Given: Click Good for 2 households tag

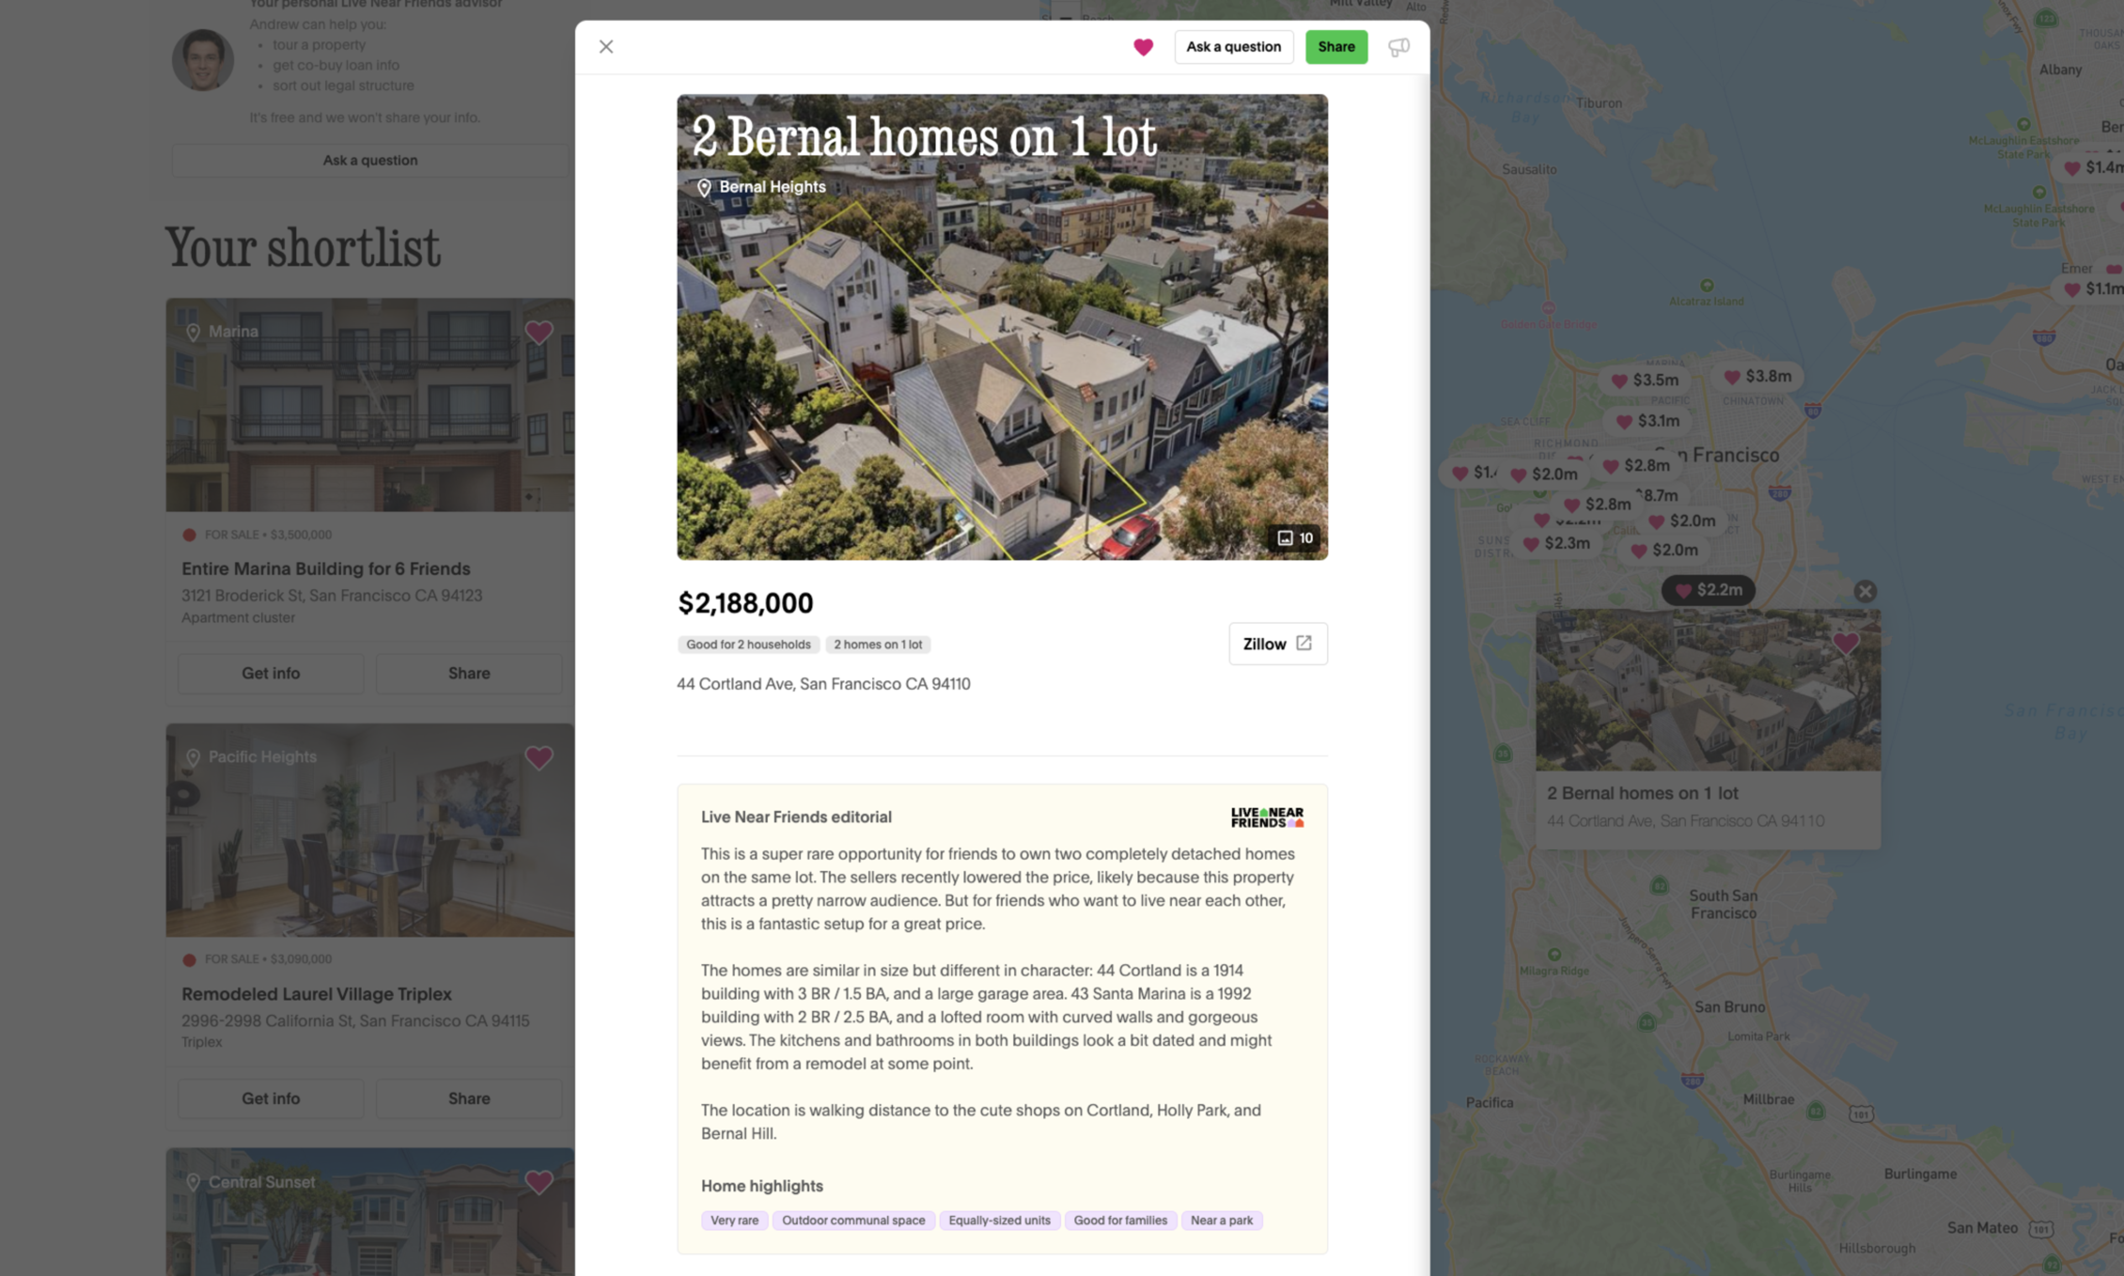Looking at the screenshot, I should point(748,644).
